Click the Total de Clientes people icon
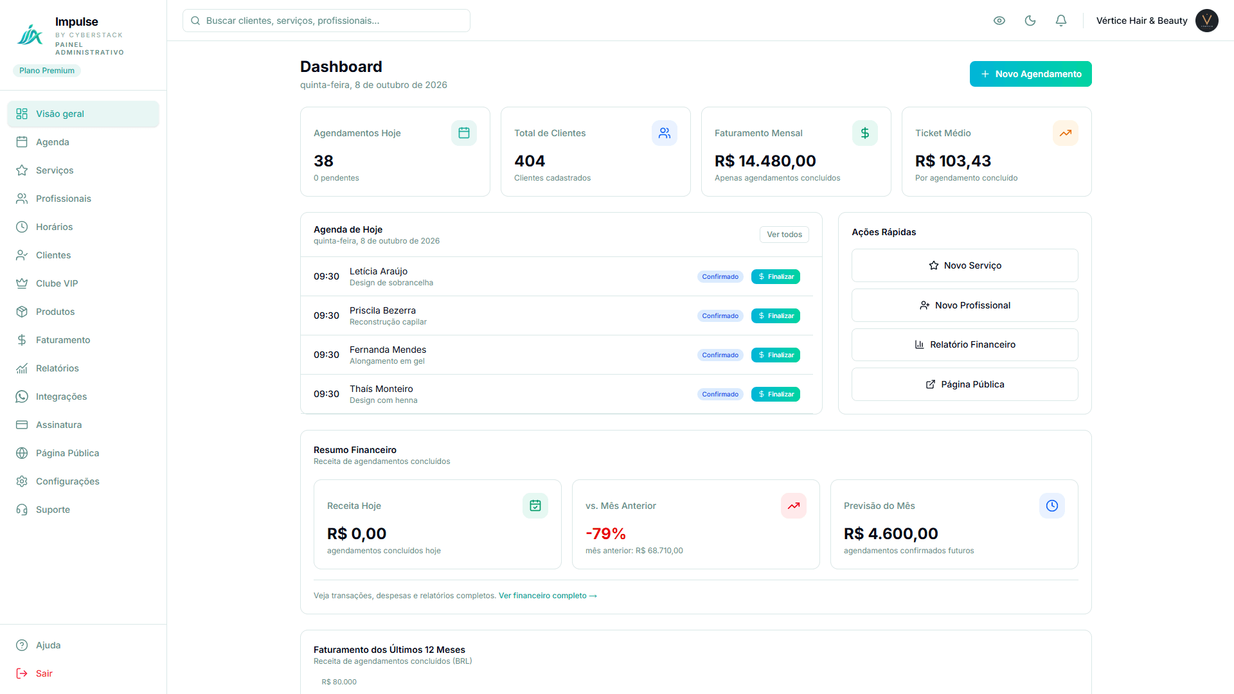 click(665, 133)
